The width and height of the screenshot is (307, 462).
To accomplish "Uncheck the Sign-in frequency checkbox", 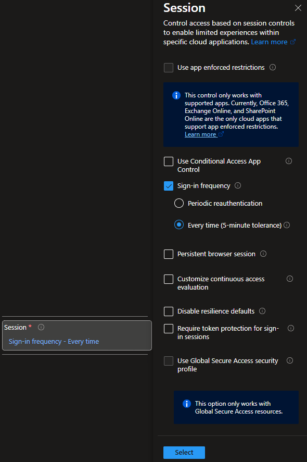I will point(169,186).
